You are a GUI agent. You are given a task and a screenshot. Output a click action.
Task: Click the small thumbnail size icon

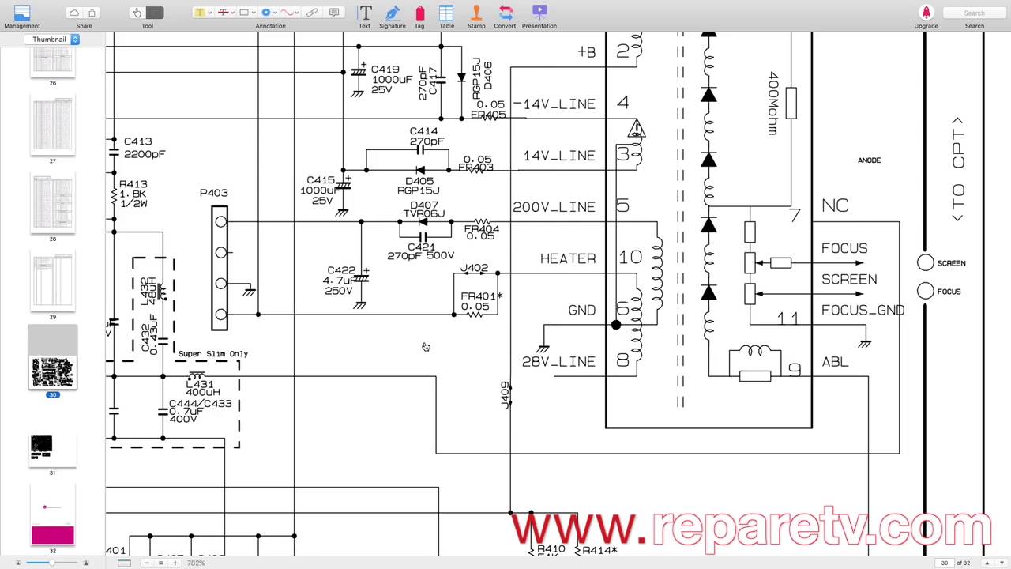pyautogui.click(x=17, y=563)
